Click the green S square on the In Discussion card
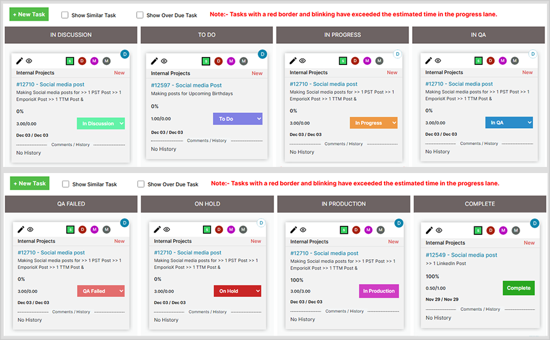The width and height of the screenshot is (550, 340). coord(70,61)
